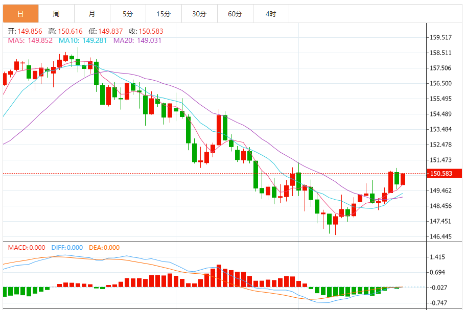Screen dimensions: 465x310
Task: Select the 4时 four-hour tab
Action: (x=271, y=14)
